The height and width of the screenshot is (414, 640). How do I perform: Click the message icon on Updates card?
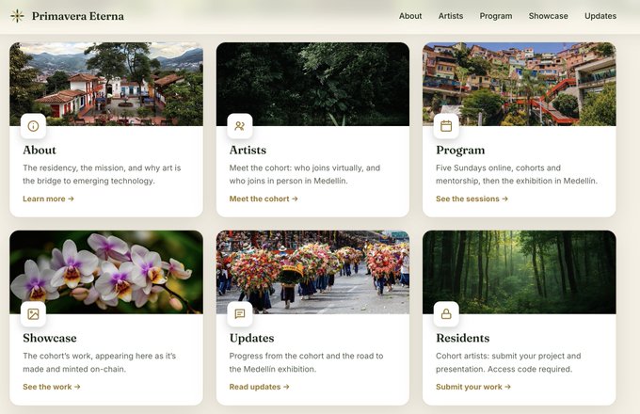(240, 314)
